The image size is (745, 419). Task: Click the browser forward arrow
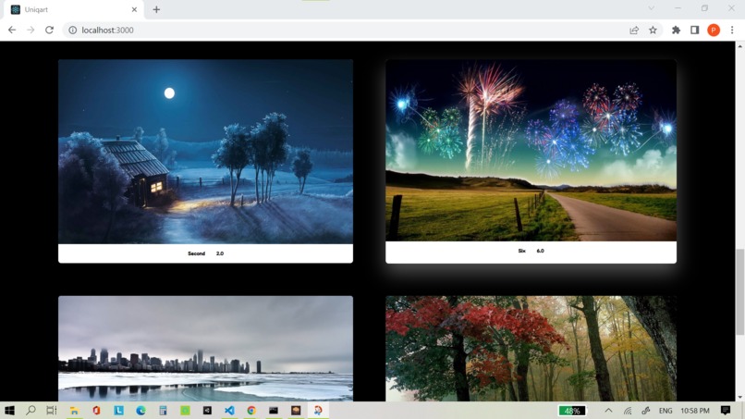31,30
